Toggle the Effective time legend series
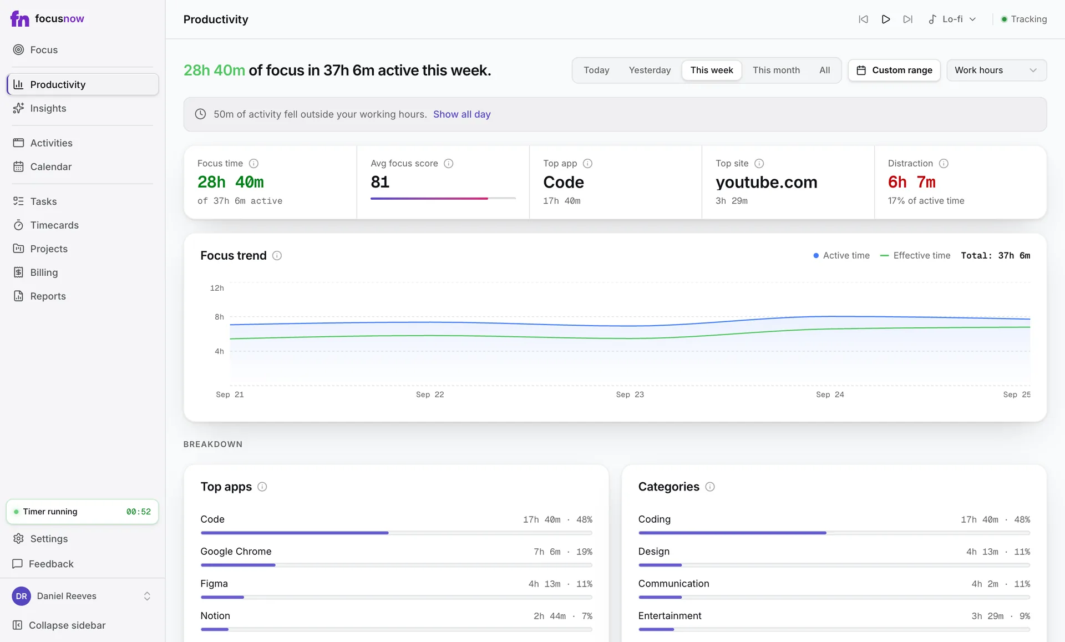 pyautogui.click(x=915, y=256)
